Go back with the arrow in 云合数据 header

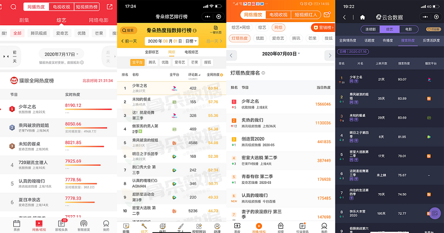(x=344, y=18)
